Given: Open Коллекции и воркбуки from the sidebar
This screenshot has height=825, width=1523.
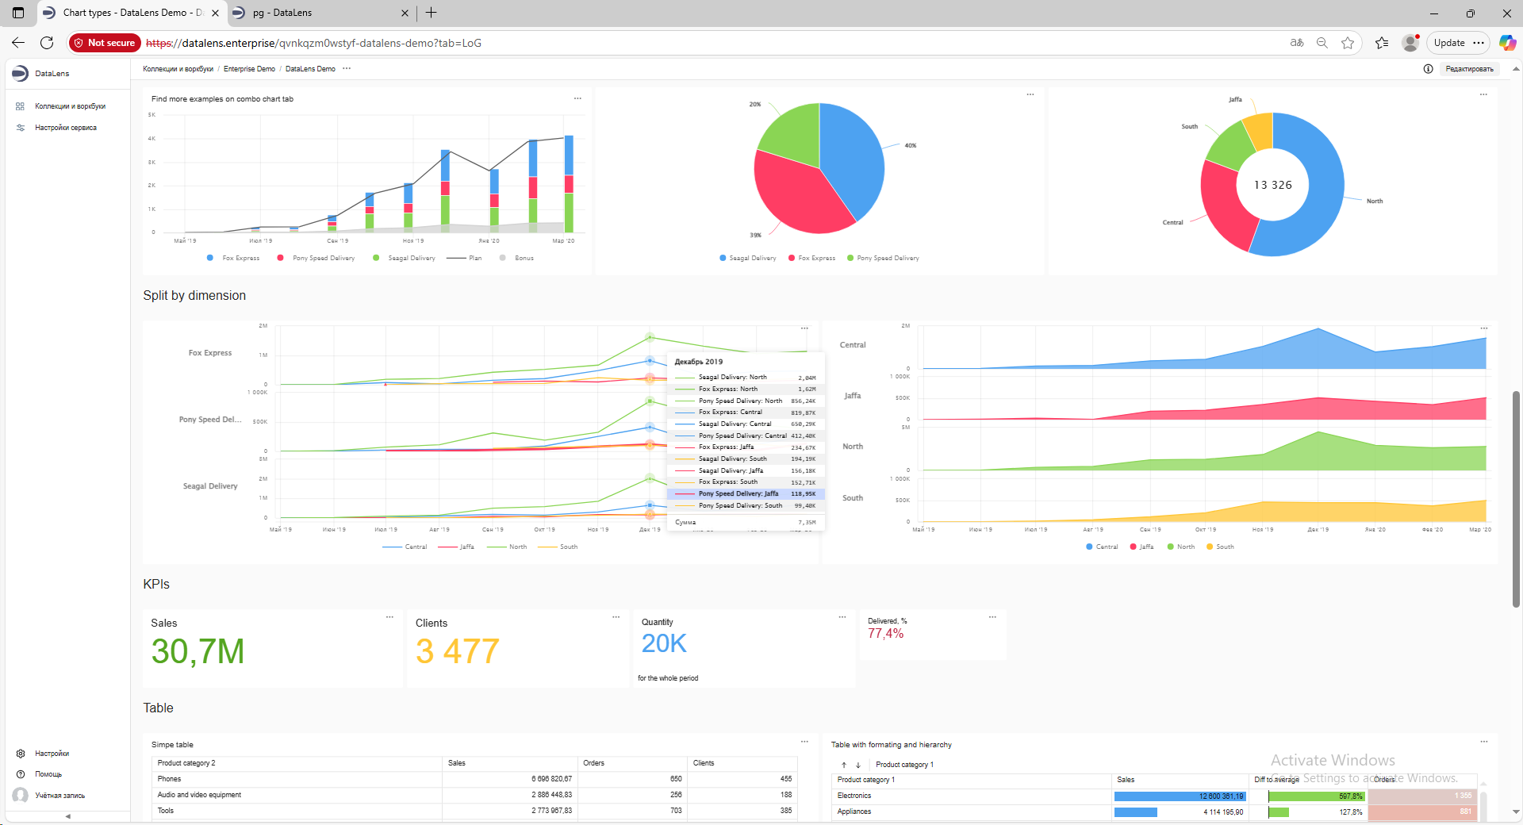Looking at the screenshot, I should click(x=70, y=106).
